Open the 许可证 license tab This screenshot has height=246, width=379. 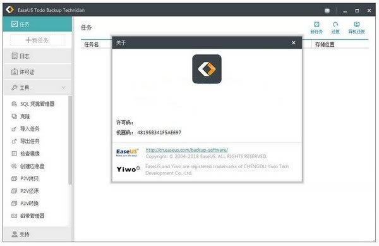tap(38, 72)
